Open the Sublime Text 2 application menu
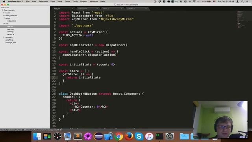 tap(16, 2)
